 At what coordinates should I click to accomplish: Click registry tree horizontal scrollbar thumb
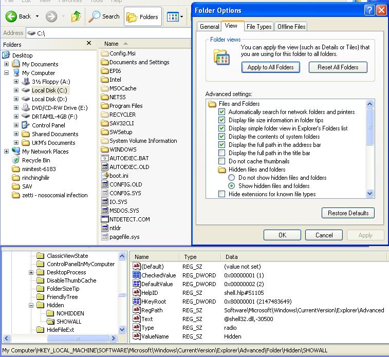click(78, 338)
